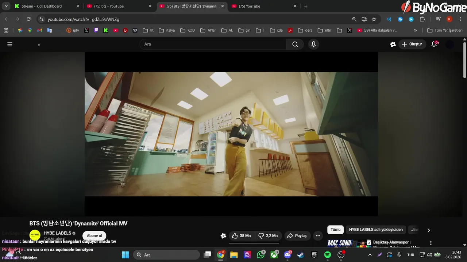Viewport: 467px width, 262px height.
Task: Open the YouTube guide hamburger menu
Action: coord(10,44)
